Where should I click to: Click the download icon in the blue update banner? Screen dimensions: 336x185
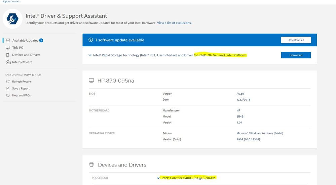coord(91,40)
